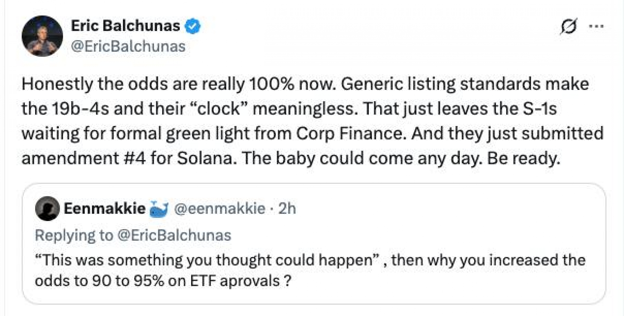Open the @eenmakkie handle
The image size is (624, 316).
[220, 208]
